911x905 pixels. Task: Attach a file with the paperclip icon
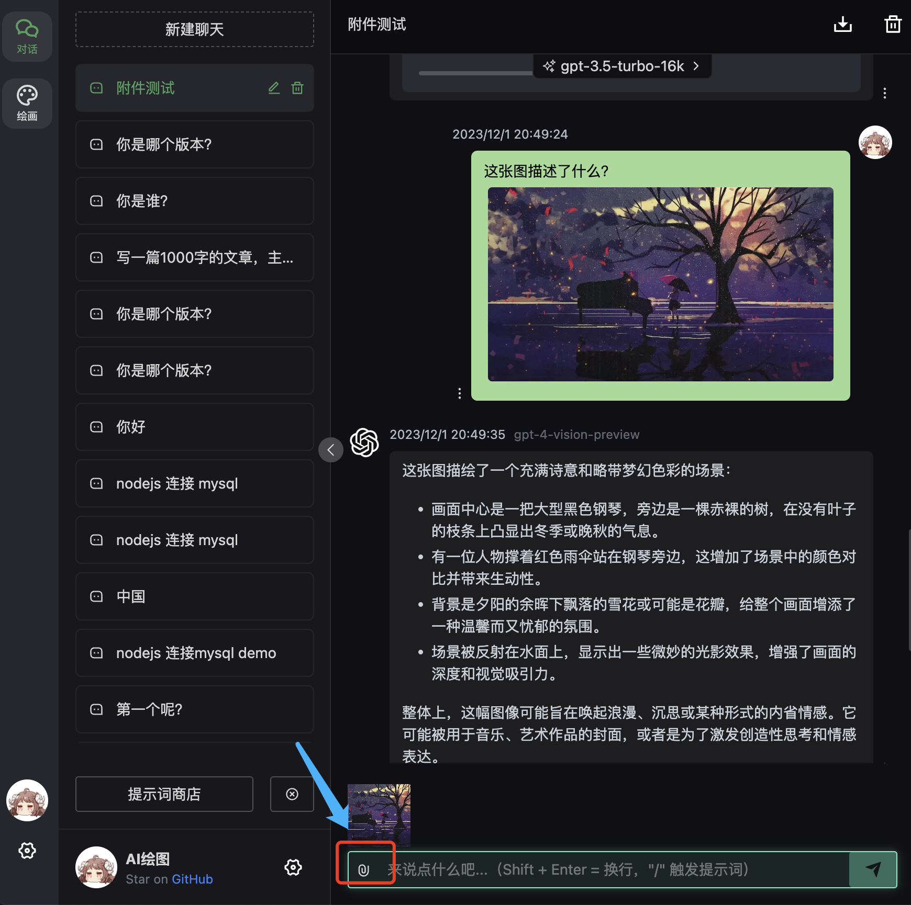click(365, 869)
